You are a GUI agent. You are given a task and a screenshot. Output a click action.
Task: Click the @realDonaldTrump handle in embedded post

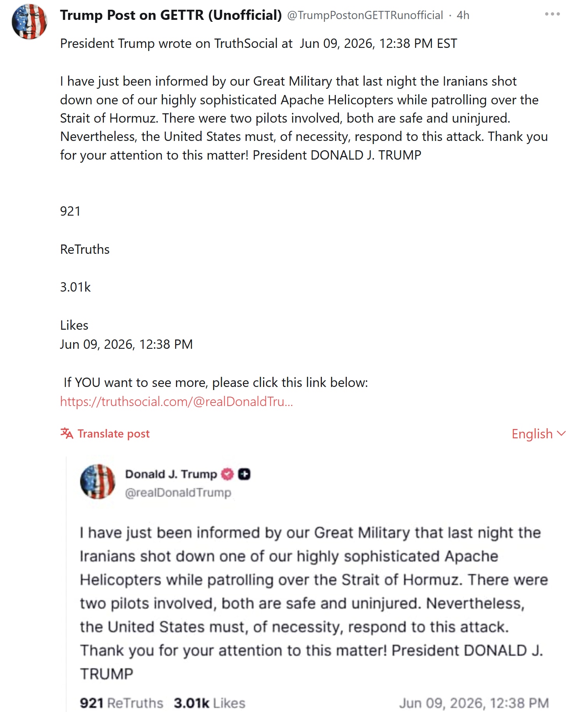click(178, 492)
